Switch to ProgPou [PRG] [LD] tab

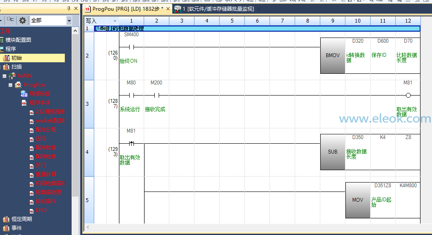pyautogui.click(x=128, y=9)
